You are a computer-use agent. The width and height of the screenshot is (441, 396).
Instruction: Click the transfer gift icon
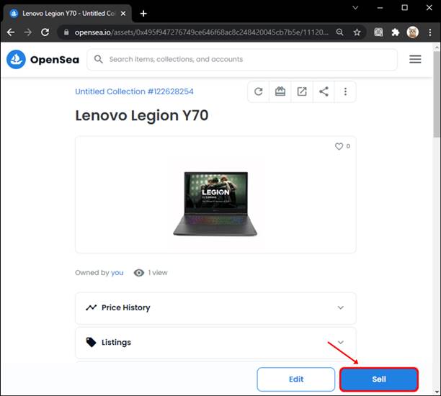[x=280, y=91]
